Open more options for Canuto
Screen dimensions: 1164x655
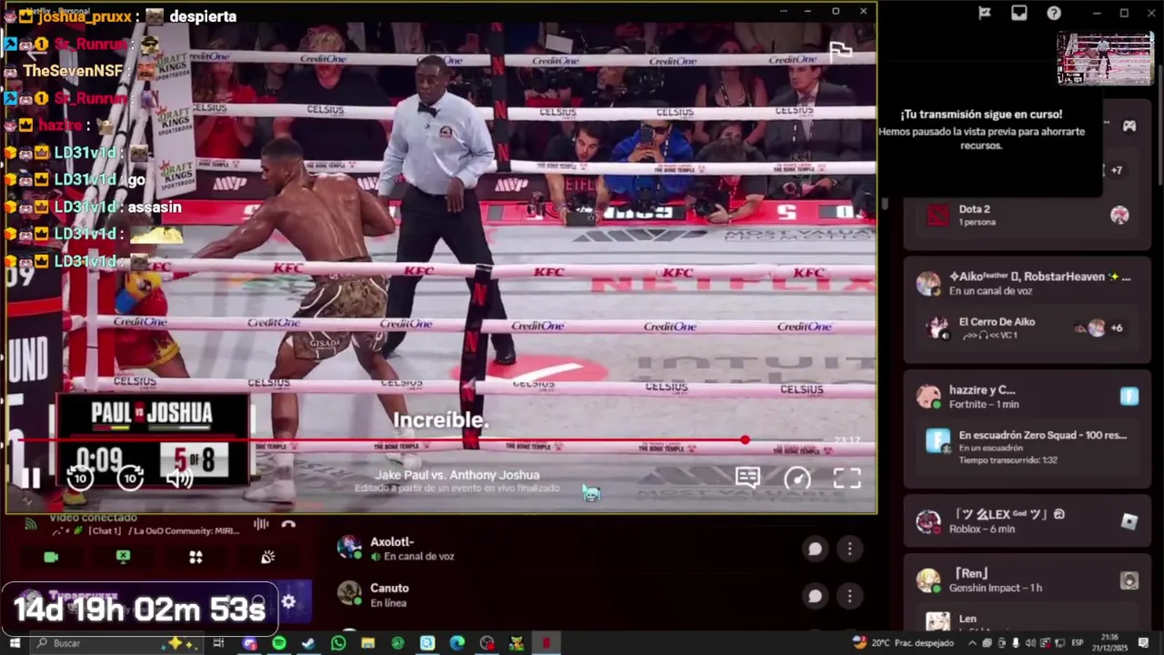coord(849,596)
